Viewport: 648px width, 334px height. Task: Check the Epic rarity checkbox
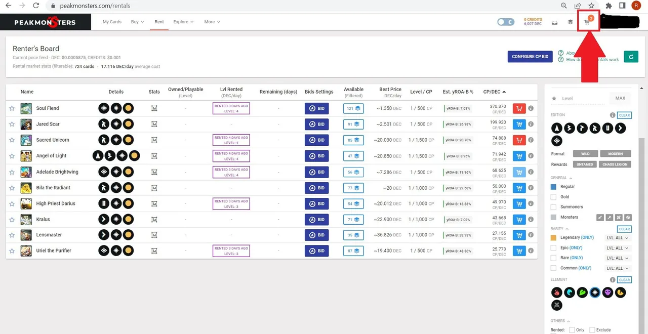point(553,248)
